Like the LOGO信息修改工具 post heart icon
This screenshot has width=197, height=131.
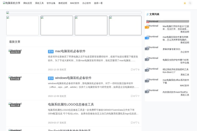[136, 122]
